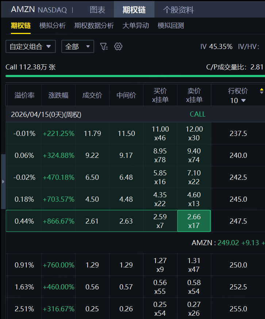Click last price 11.79 cell
265x319 pixels.
(x=92, y=133)
